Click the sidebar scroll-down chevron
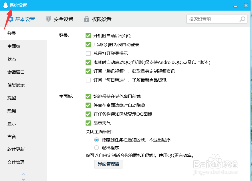Image resolution: width=252 pixels, height=181 pixels. pos(23,179)
